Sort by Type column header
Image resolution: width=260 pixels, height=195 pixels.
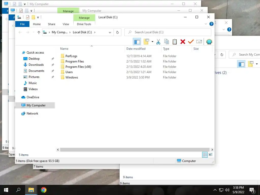166,48
